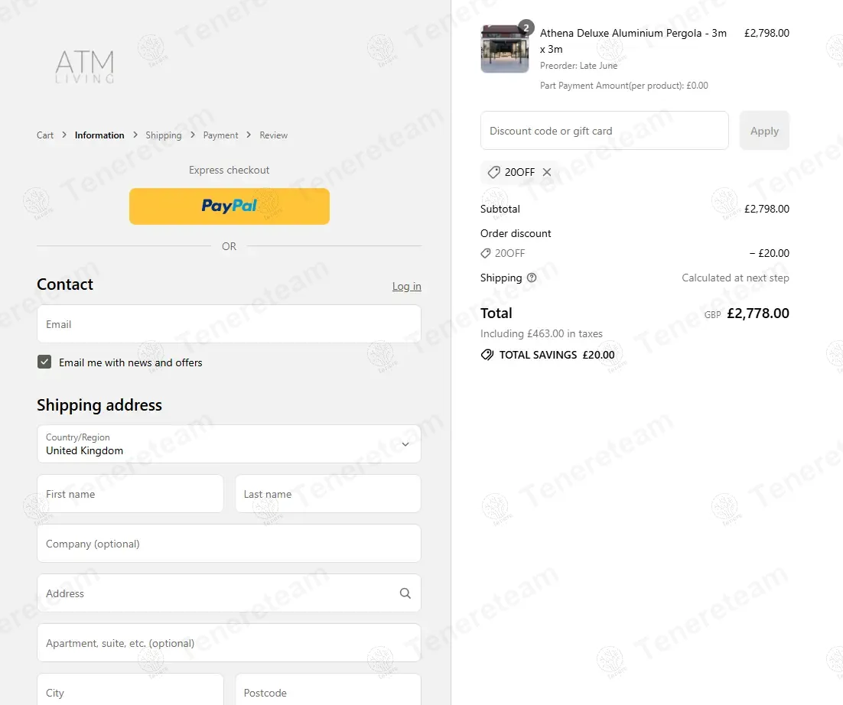843x705 pixels.
Task: Click the total savings tag icon
Action: click(487, 355)
